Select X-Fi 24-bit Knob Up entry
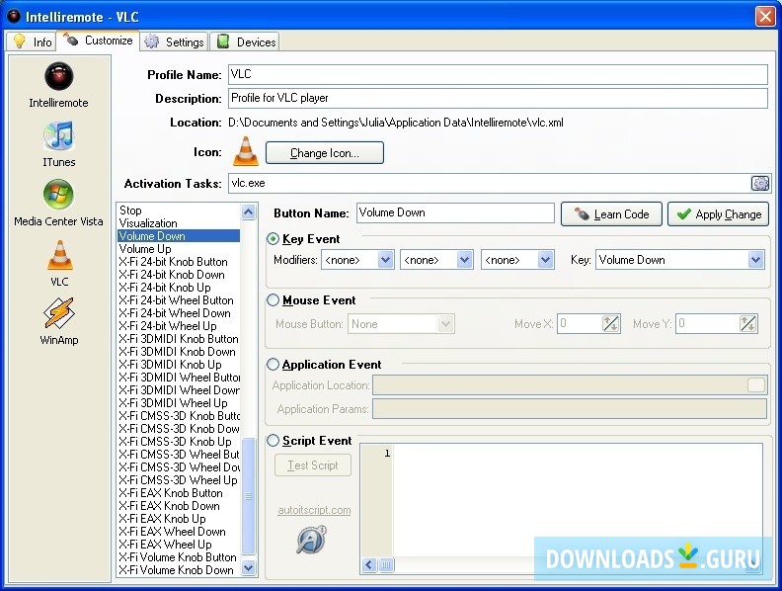The image size is (782, 591). (179, 288)
